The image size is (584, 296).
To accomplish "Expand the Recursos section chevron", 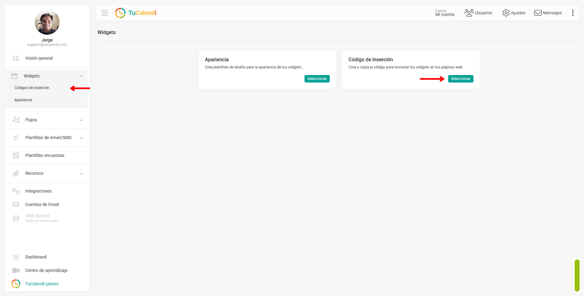I will (82, 173).
